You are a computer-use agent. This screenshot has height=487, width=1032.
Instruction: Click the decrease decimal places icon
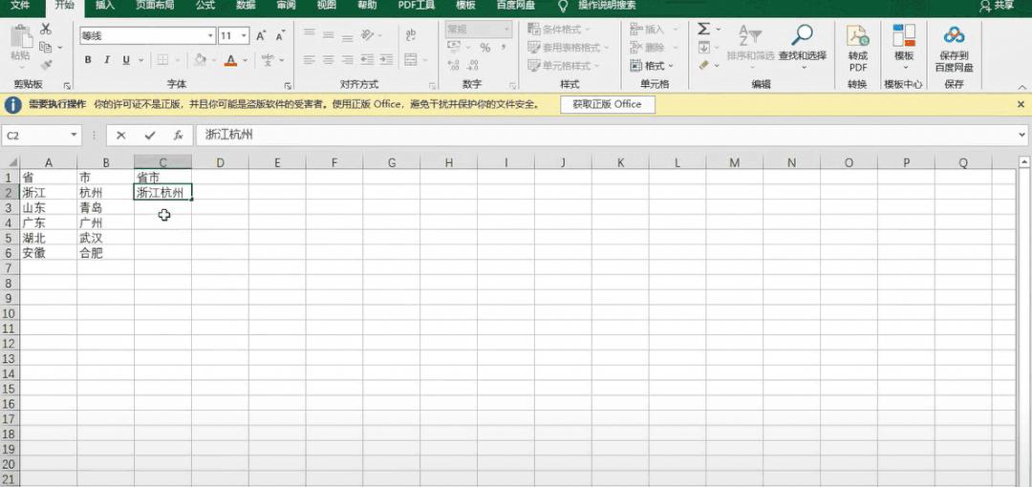point(473,65)
